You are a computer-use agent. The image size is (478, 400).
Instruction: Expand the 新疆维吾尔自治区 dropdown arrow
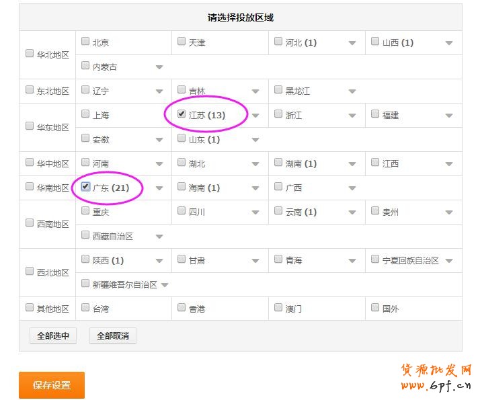point(165,285)
